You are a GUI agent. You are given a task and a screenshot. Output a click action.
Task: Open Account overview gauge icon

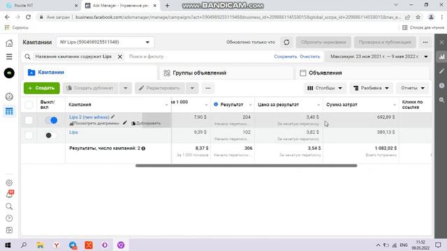click(x=9, y=97)
